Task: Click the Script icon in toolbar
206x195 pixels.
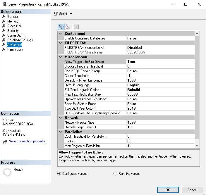Action: click(x=56, y=14)
